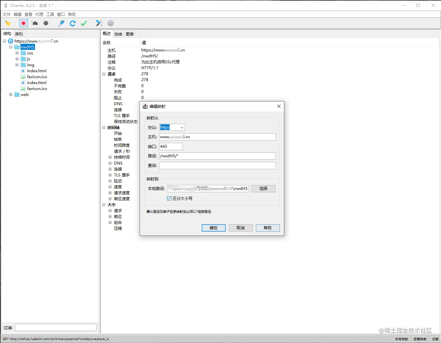Open the 窗口 menu
441x343 pixels.
tap(61, 14)
